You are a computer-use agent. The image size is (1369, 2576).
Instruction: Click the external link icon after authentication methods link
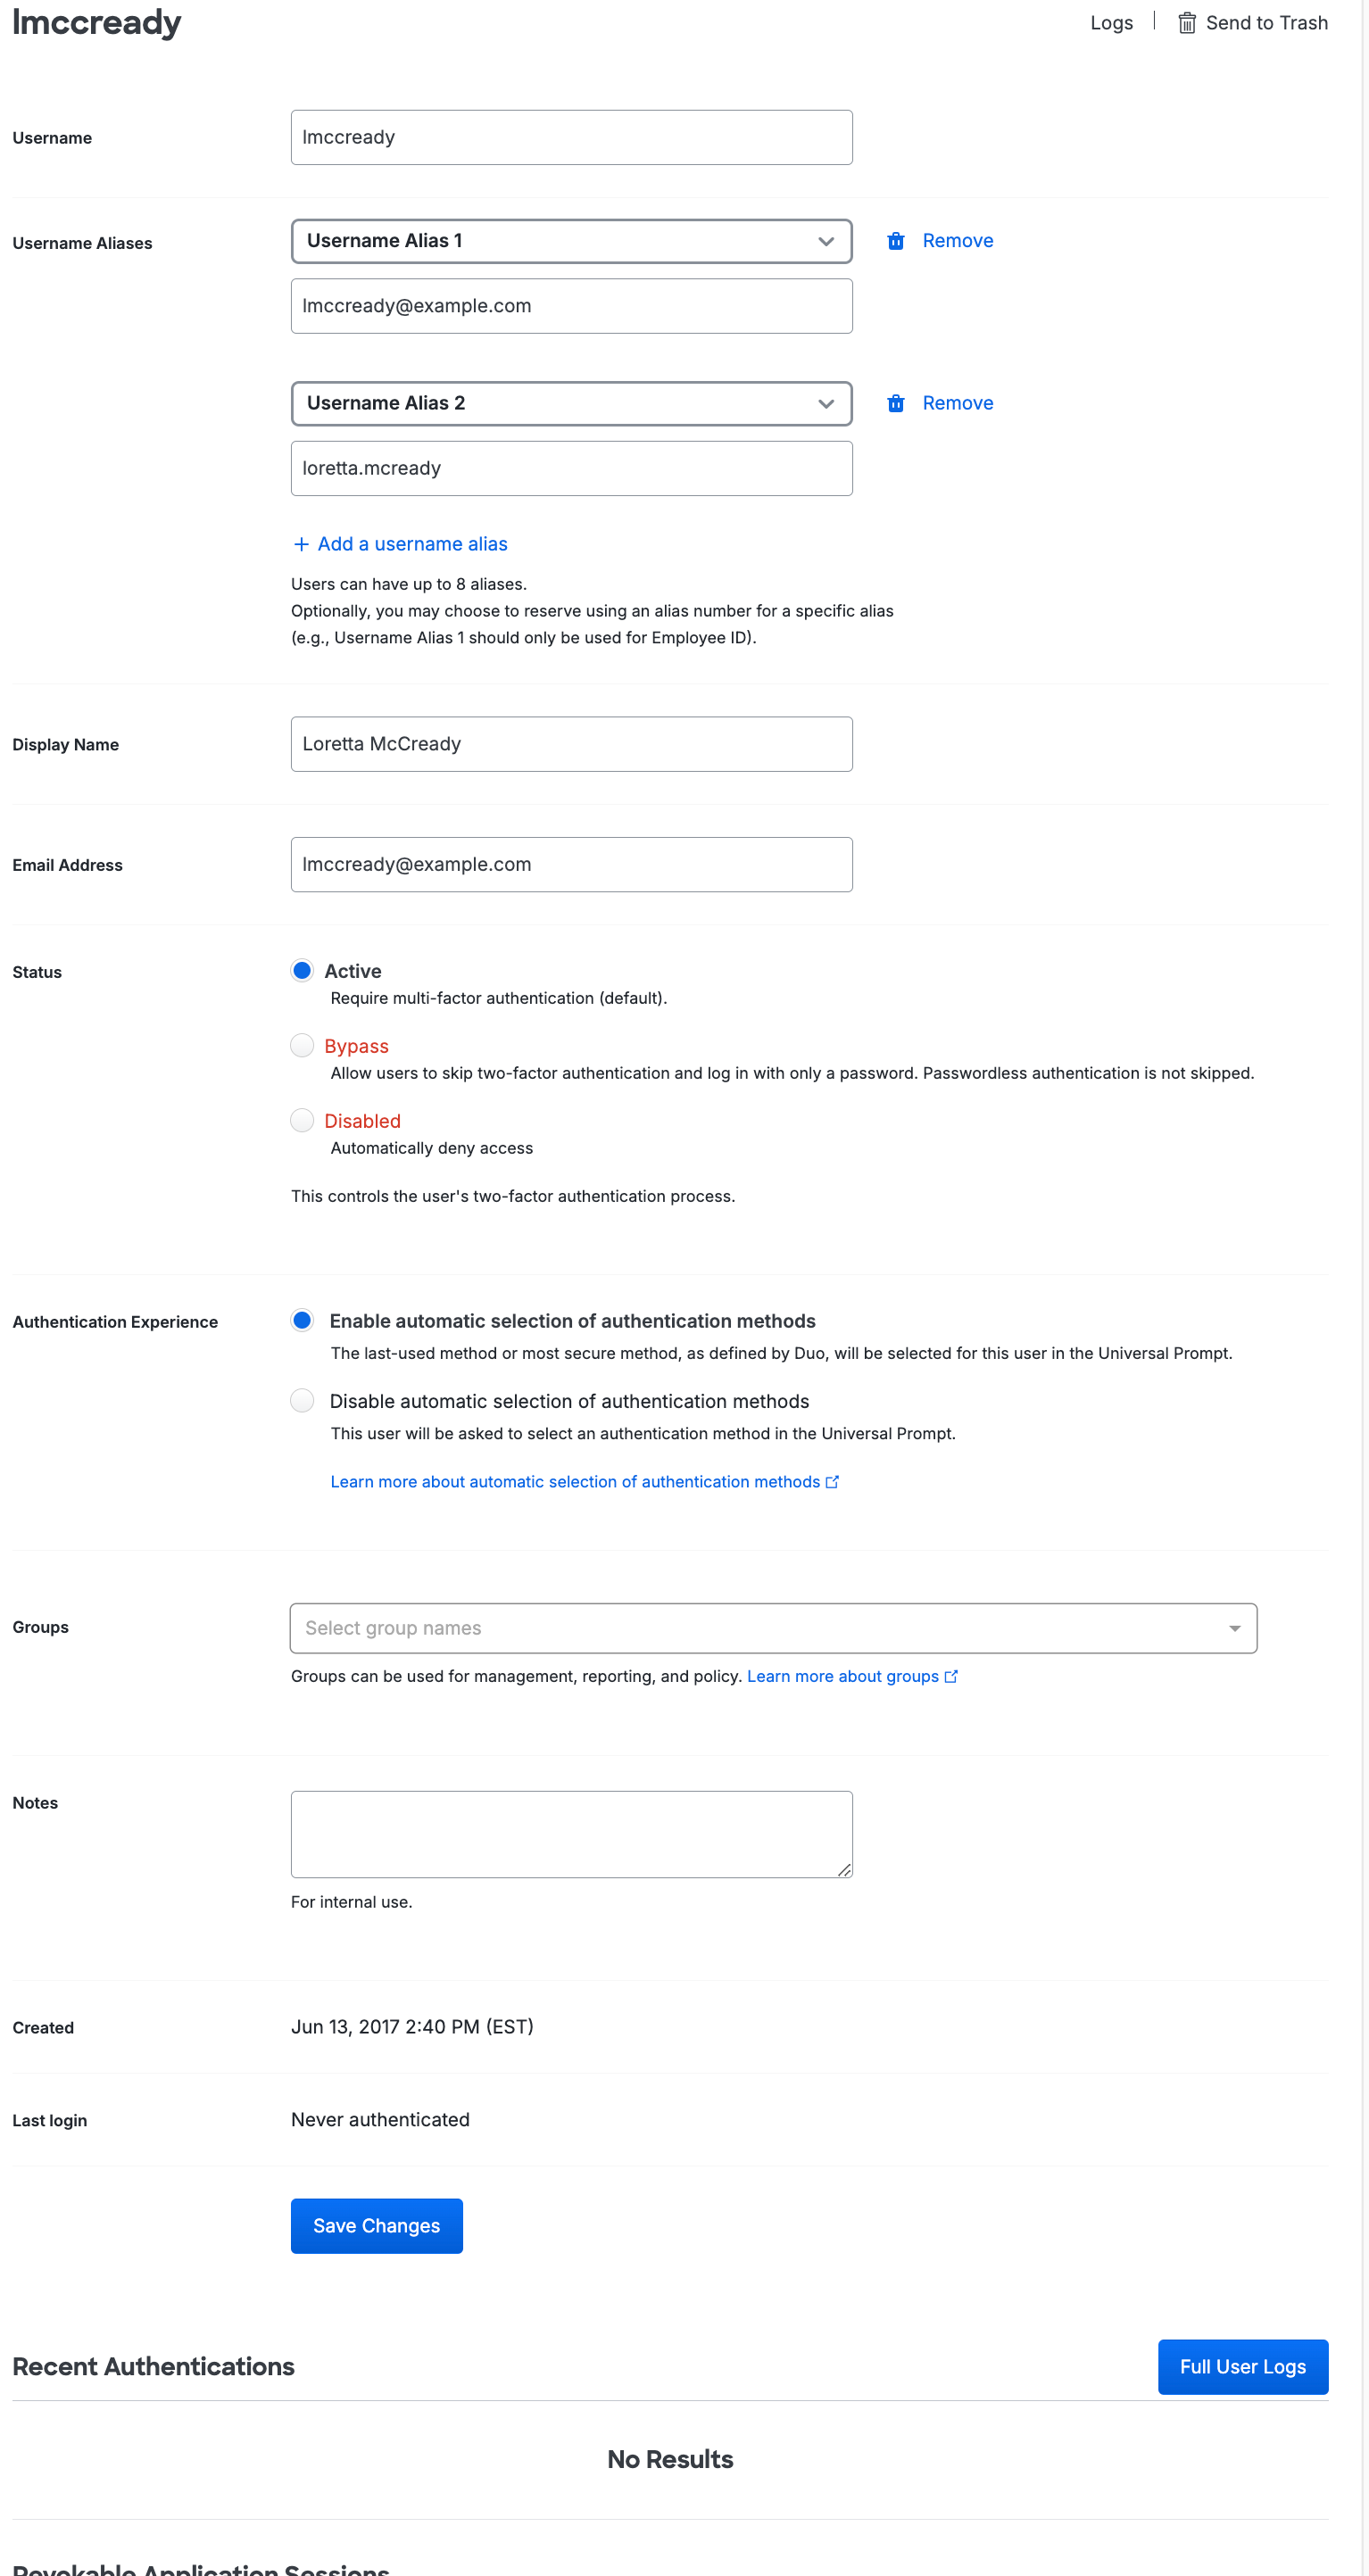832,1482
